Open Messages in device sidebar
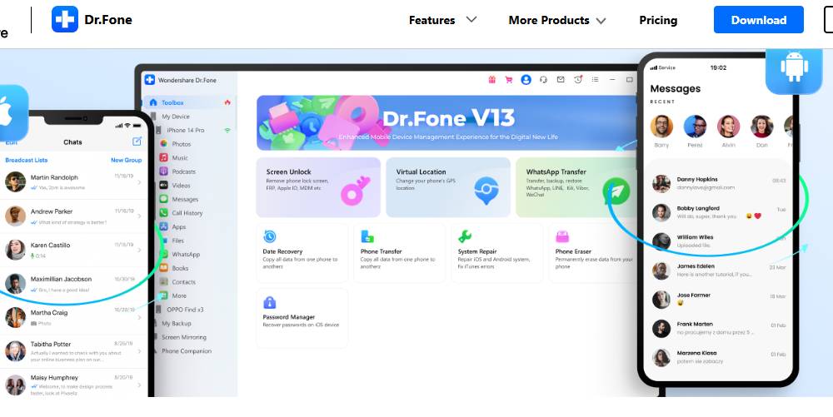 (179, 199)
